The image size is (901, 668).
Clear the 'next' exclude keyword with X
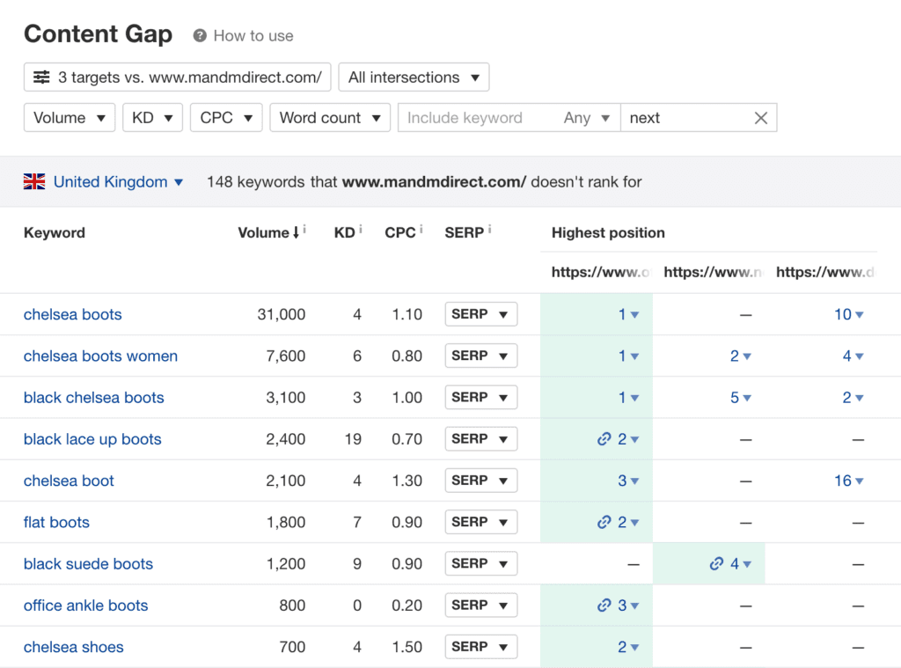[761, 118]
